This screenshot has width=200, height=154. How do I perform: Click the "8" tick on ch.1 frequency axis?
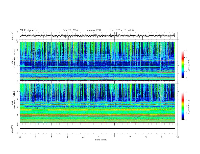click(18, 50)
